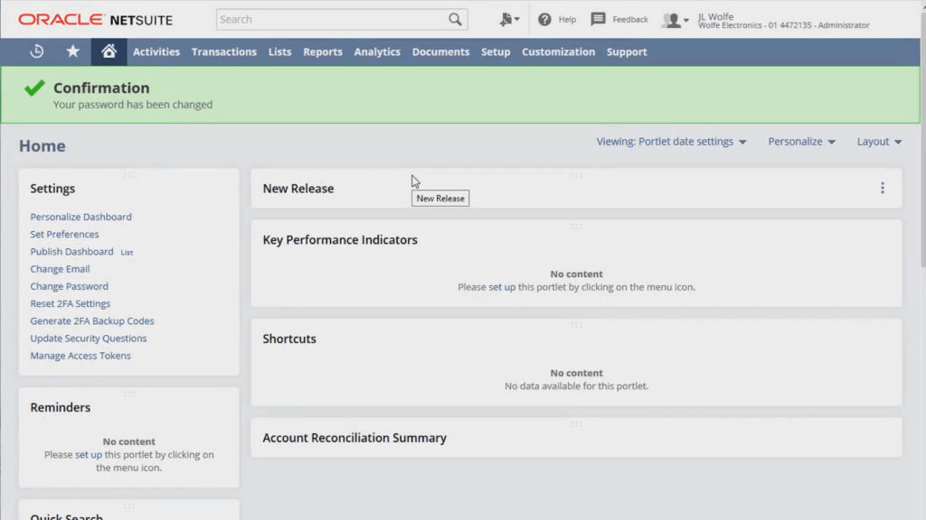Grab the Settings portlet drag handle
Screen dimensions: 926x520
pos(128,175)
